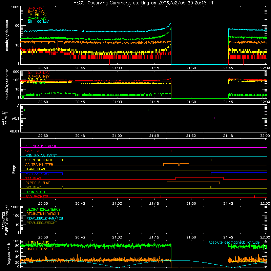Click the REAR_DEC_CHAN/128 legend entry

click(45, 218)
